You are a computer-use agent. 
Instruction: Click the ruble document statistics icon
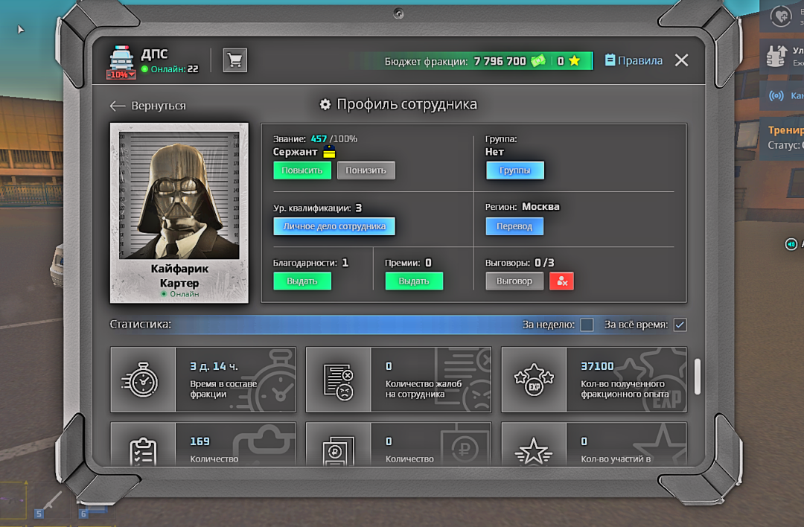[338, 451]
